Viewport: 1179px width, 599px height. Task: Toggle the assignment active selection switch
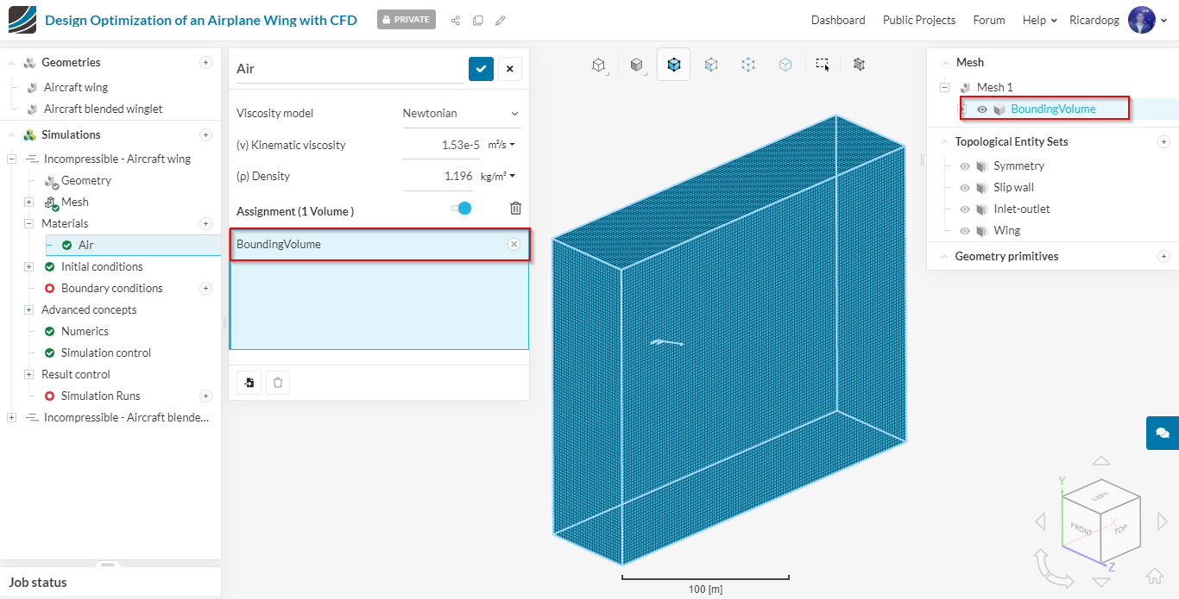coord(461,208)
